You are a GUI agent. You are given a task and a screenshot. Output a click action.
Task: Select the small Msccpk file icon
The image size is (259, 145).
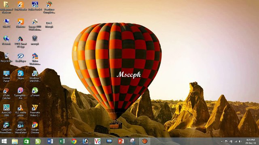pos(49,25)
